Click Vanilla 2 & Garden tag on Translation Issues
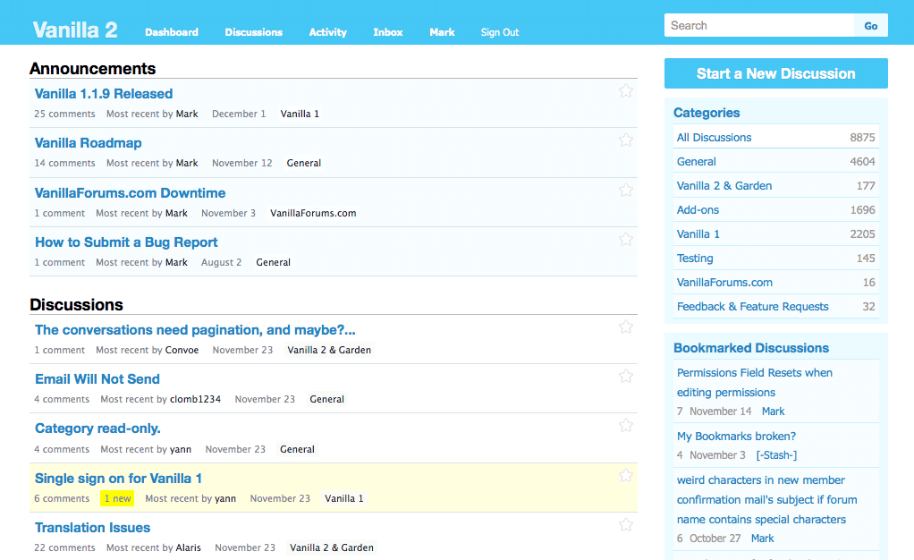 point(332,547)
